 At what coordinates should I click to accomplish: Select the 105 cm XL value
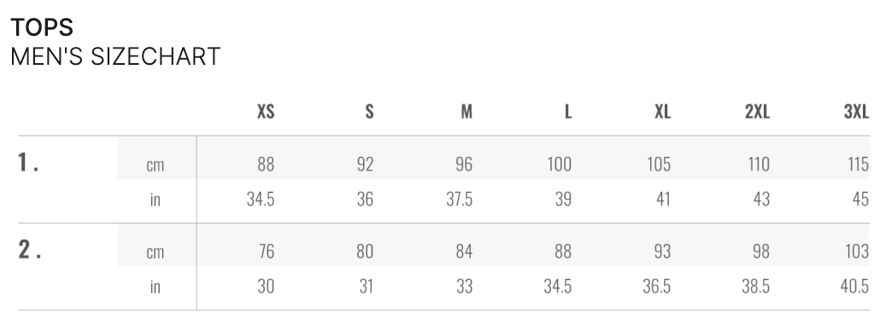[x=659, y=164]
